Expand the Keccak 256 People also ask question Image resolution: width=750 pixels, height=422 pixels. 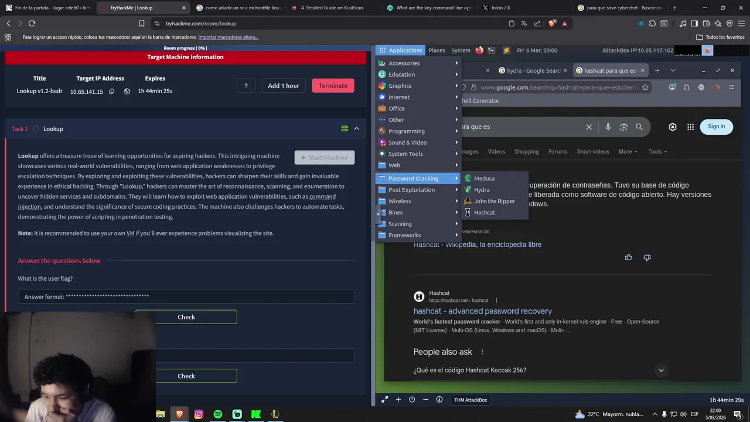(661, 370)
